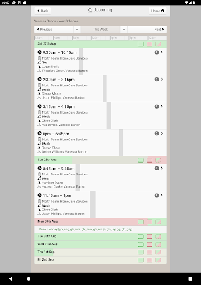Toggle half green-red box for Sun 28th Aug

coord(159,160)
